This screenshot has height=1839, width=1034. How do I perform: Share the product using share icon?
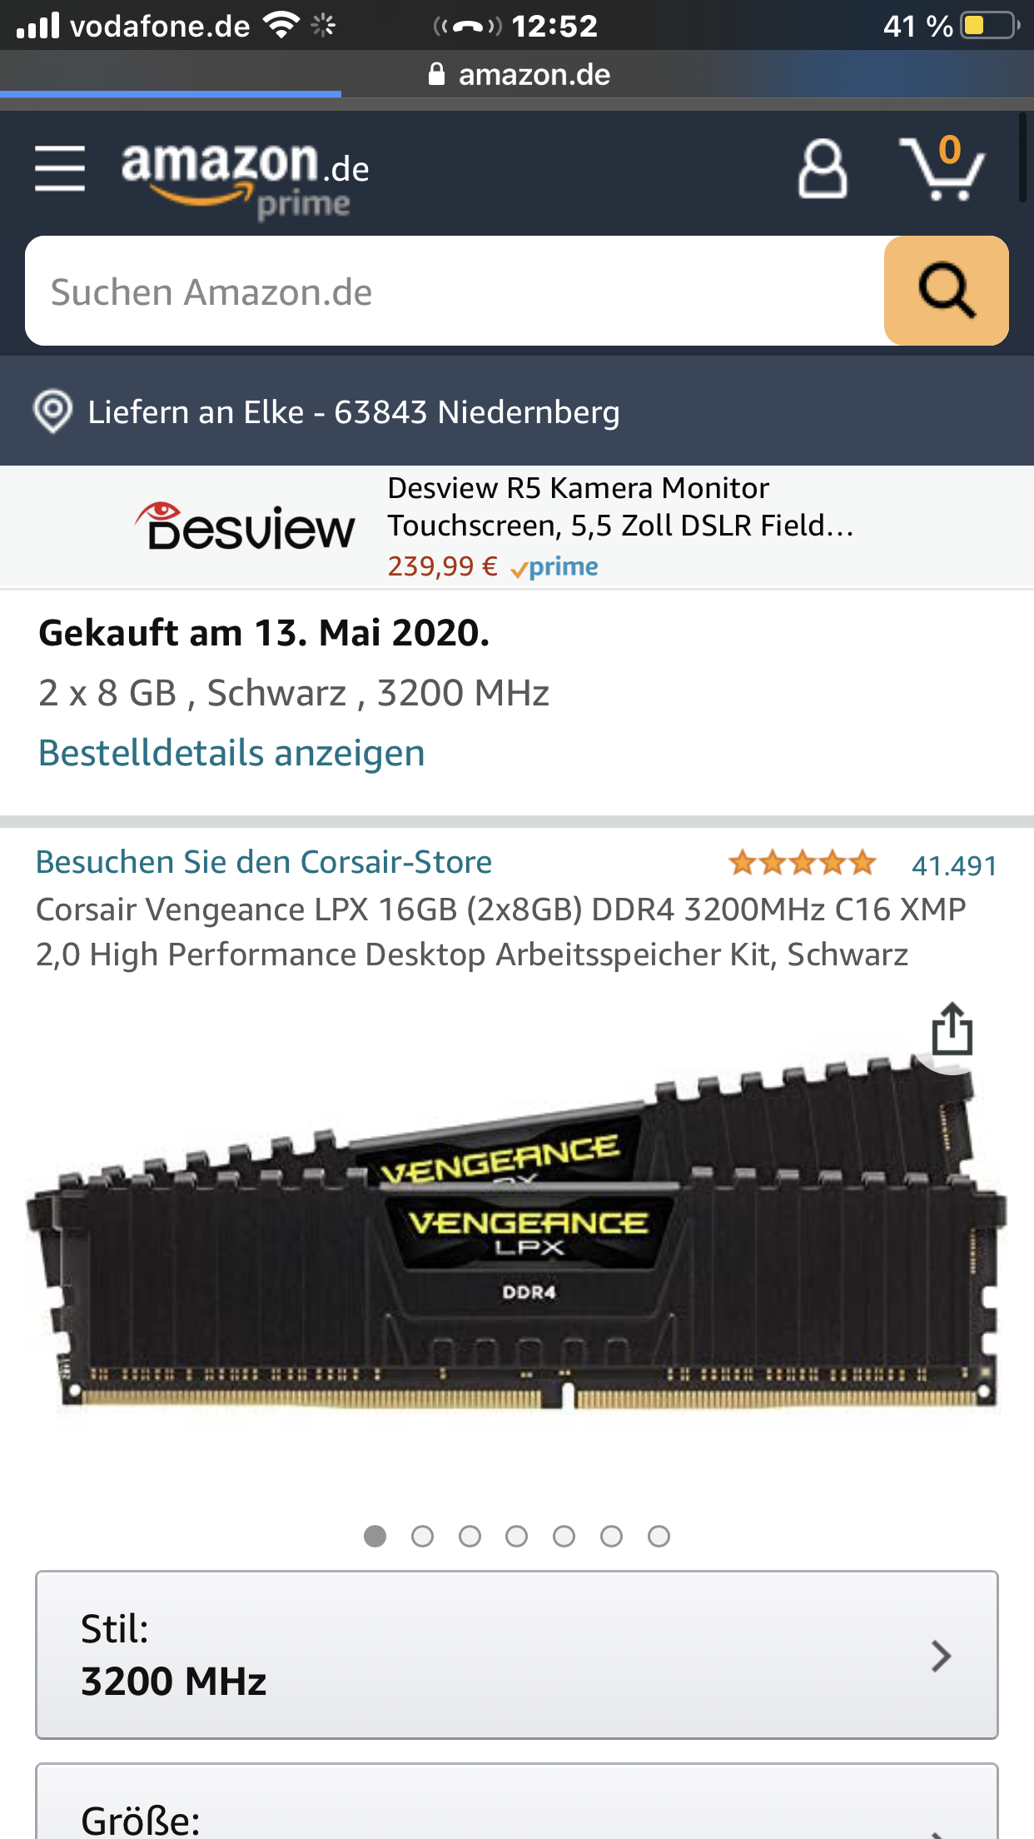(x=952, y=1029)
